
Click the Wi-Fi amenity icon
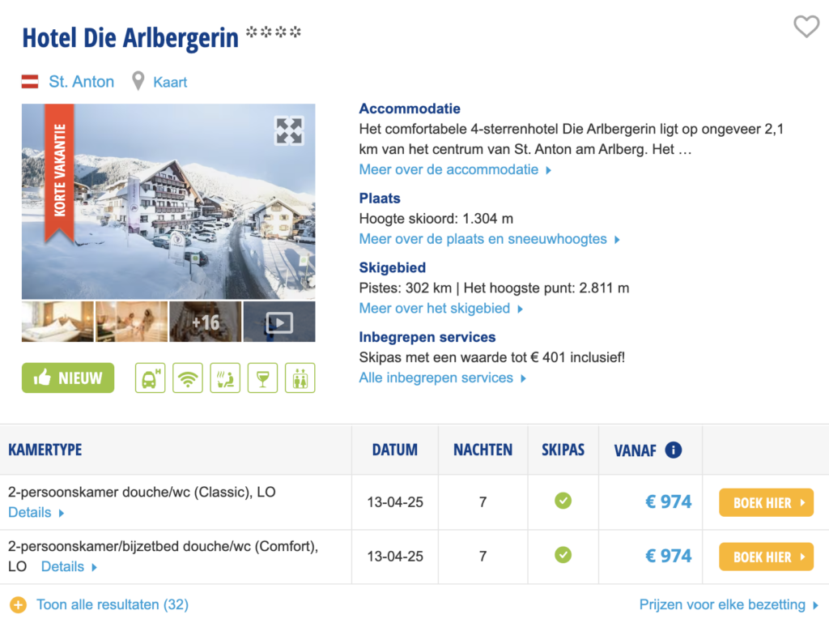click(x=188, y=378)
